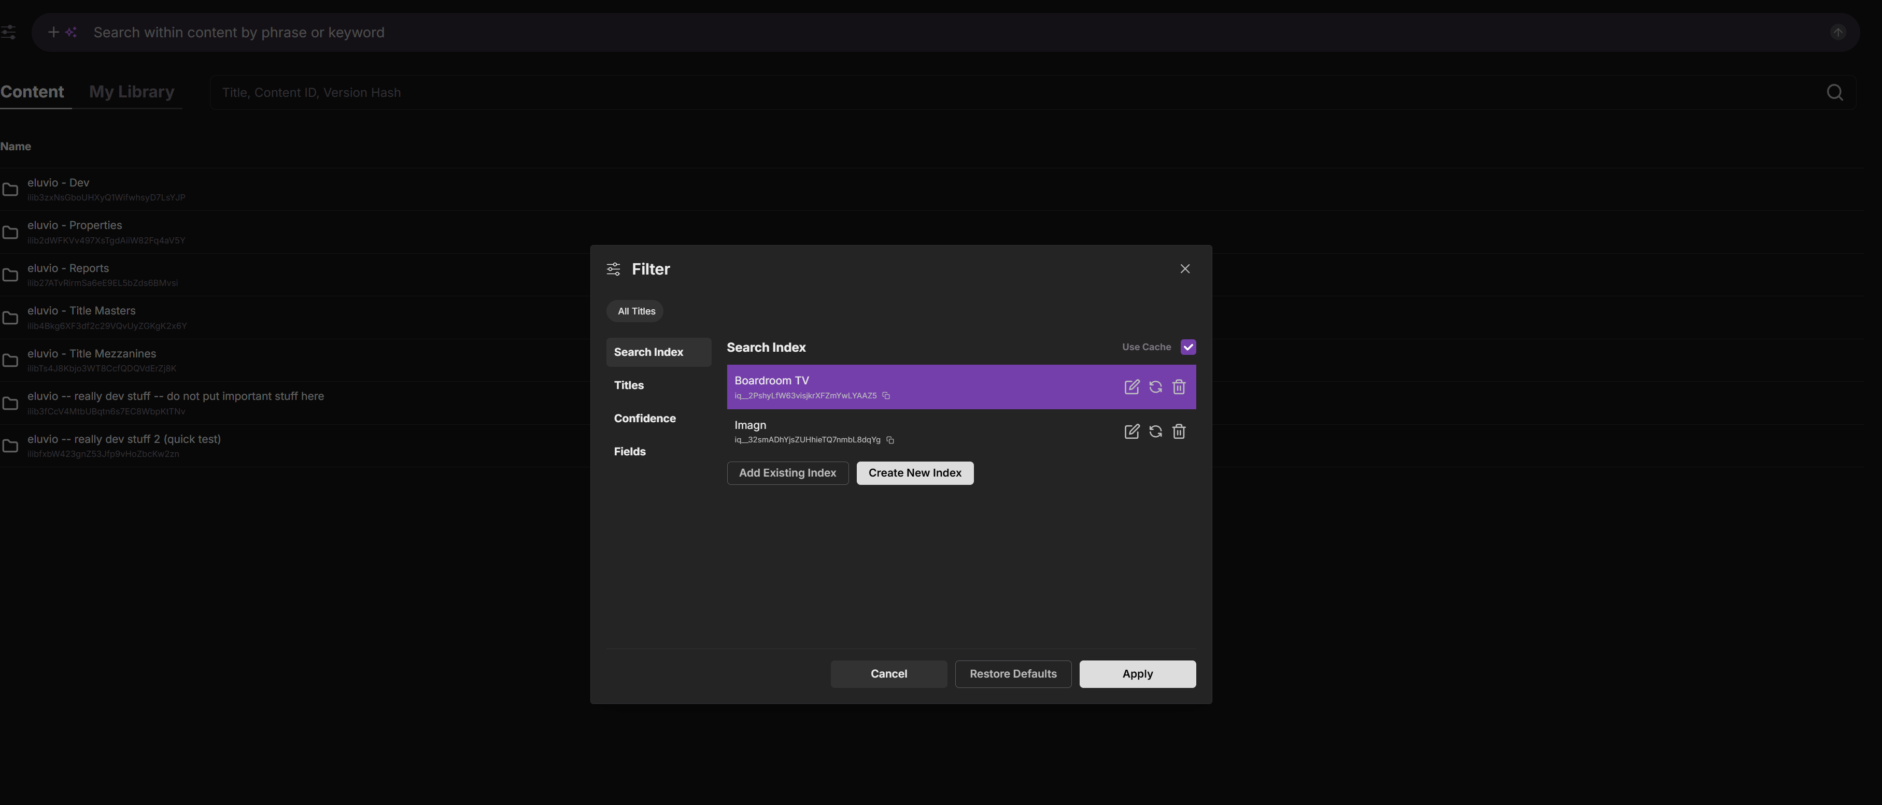Click the Add Existing Index button
The image size is (1882, 805).
787,472
